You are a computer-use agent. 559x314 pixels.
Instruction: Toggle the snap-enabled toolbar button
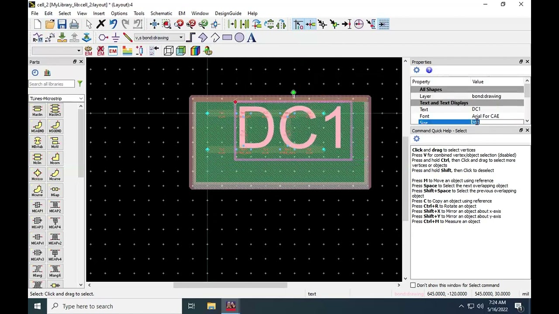[298, 24]
